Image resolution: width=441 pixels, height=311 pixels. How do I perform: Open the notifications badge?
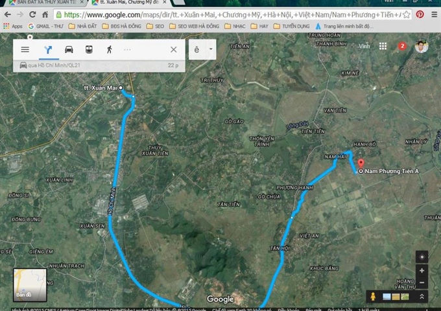coord(402,46)
